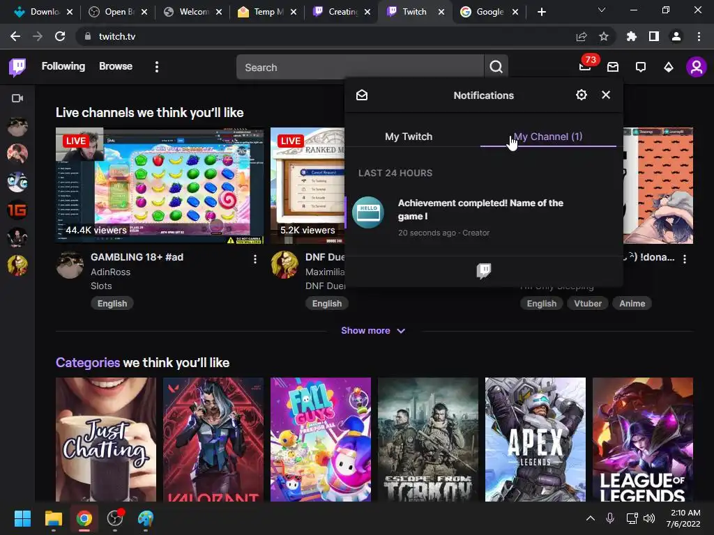Screen dimensions: 714x535
Task: Bookmark this page with the star icon
Action: coord(604,36)
